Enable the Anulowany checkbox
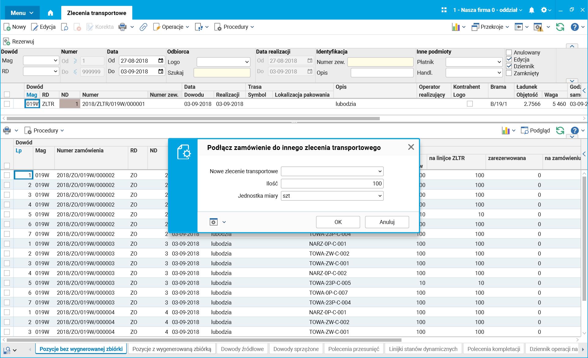 [x=509, y=53]
